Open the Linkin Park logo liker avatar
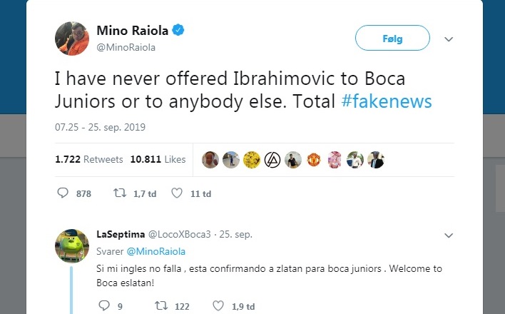Viewport: 505px width, 314px height. tap(271, 160)
